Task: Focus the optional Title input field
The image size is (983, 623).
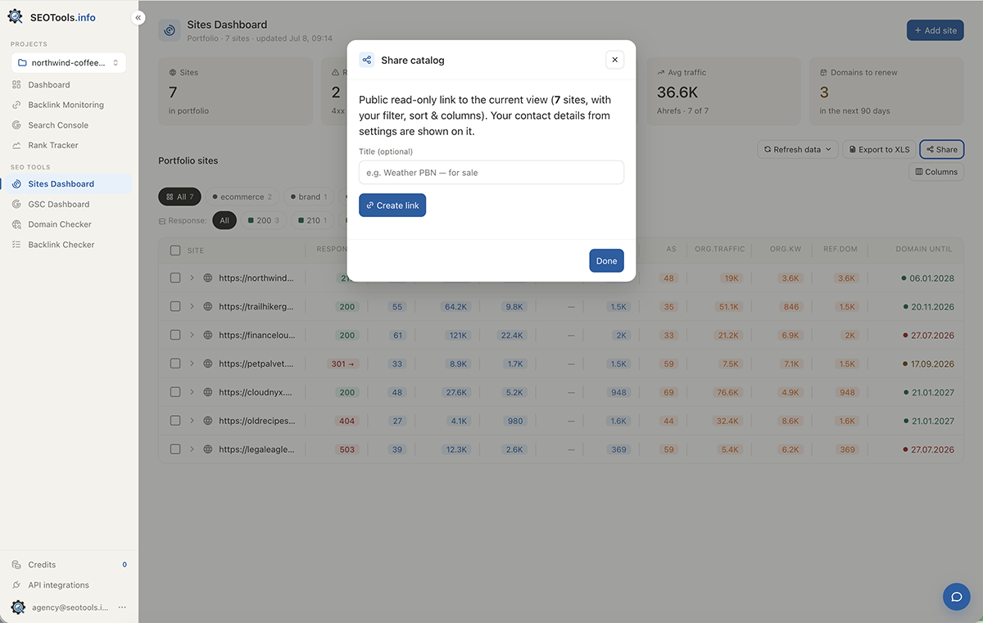Action: (x=491, y=173)
